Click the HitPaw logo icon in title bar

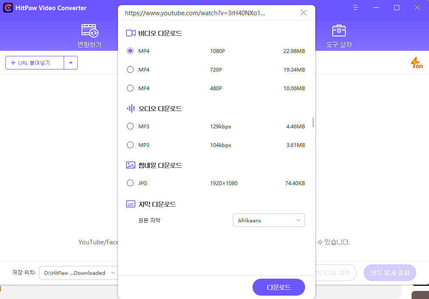coord(7,8)
